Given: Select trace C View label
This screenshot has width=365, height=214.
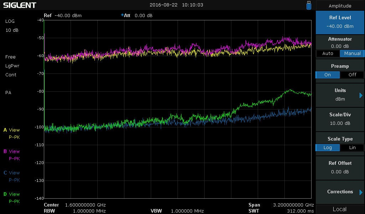Looking at the screenshot, I should (12, 173).
